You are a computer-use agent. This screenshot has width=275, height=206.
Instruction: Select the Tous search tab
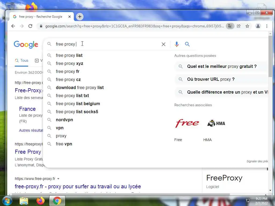[21, 61]
